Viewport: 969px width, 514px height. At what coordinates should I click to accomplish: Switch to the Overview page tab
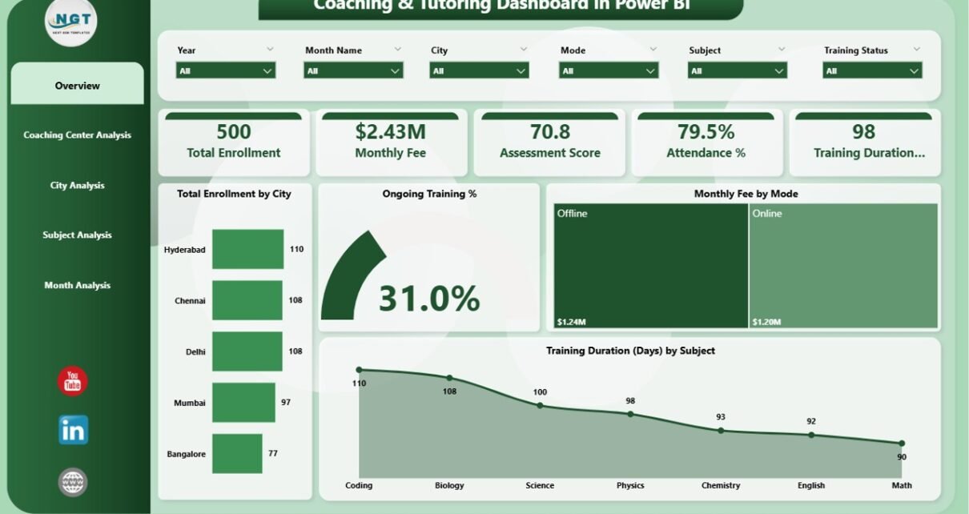tap(78, 86)
